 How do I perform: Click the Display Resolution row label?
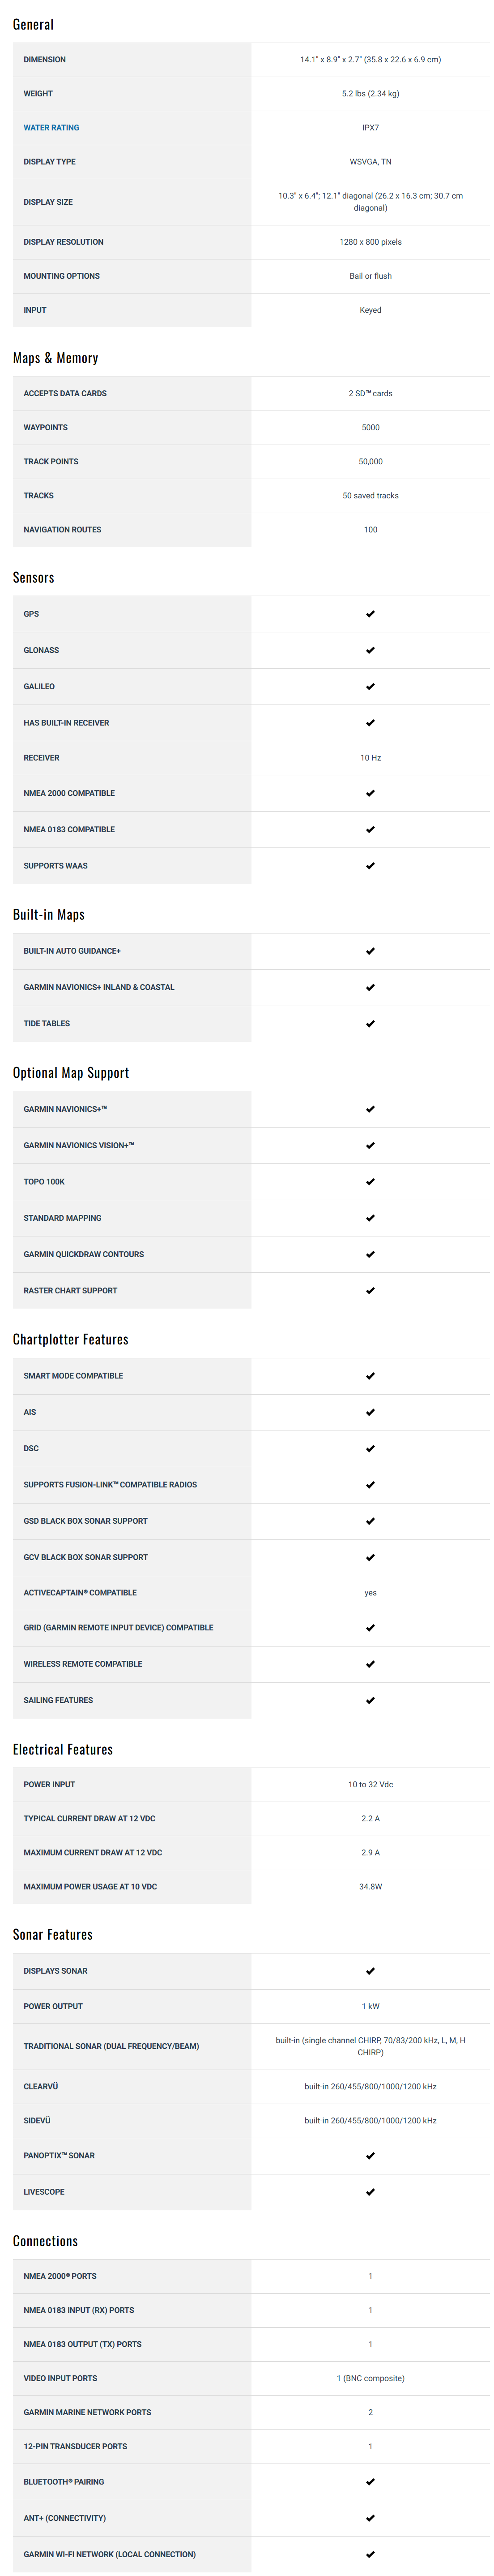point(63,242)
